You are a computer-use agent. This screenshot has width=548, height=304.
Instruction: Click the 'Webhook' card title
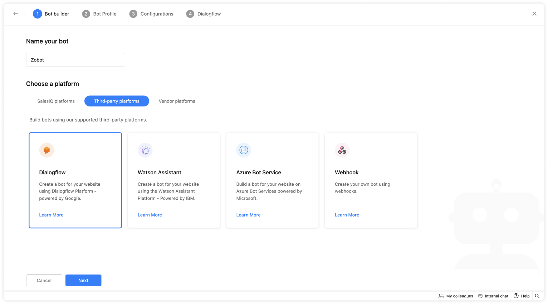(347, 172)
